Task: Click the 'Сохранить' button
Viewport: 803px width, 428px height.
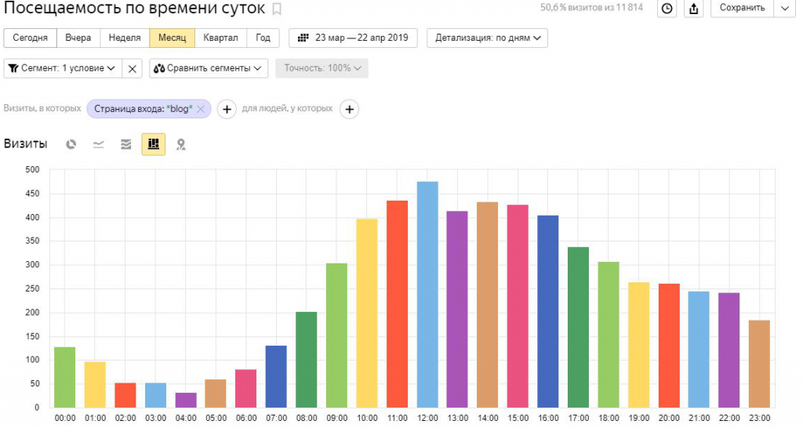Action: click(x=742, y=9)
